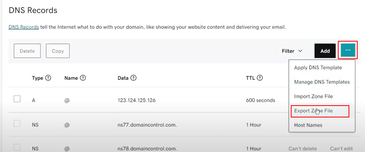
Task: Open the DNS Records link
Action: pyautogui.click(x=24, y=27)
